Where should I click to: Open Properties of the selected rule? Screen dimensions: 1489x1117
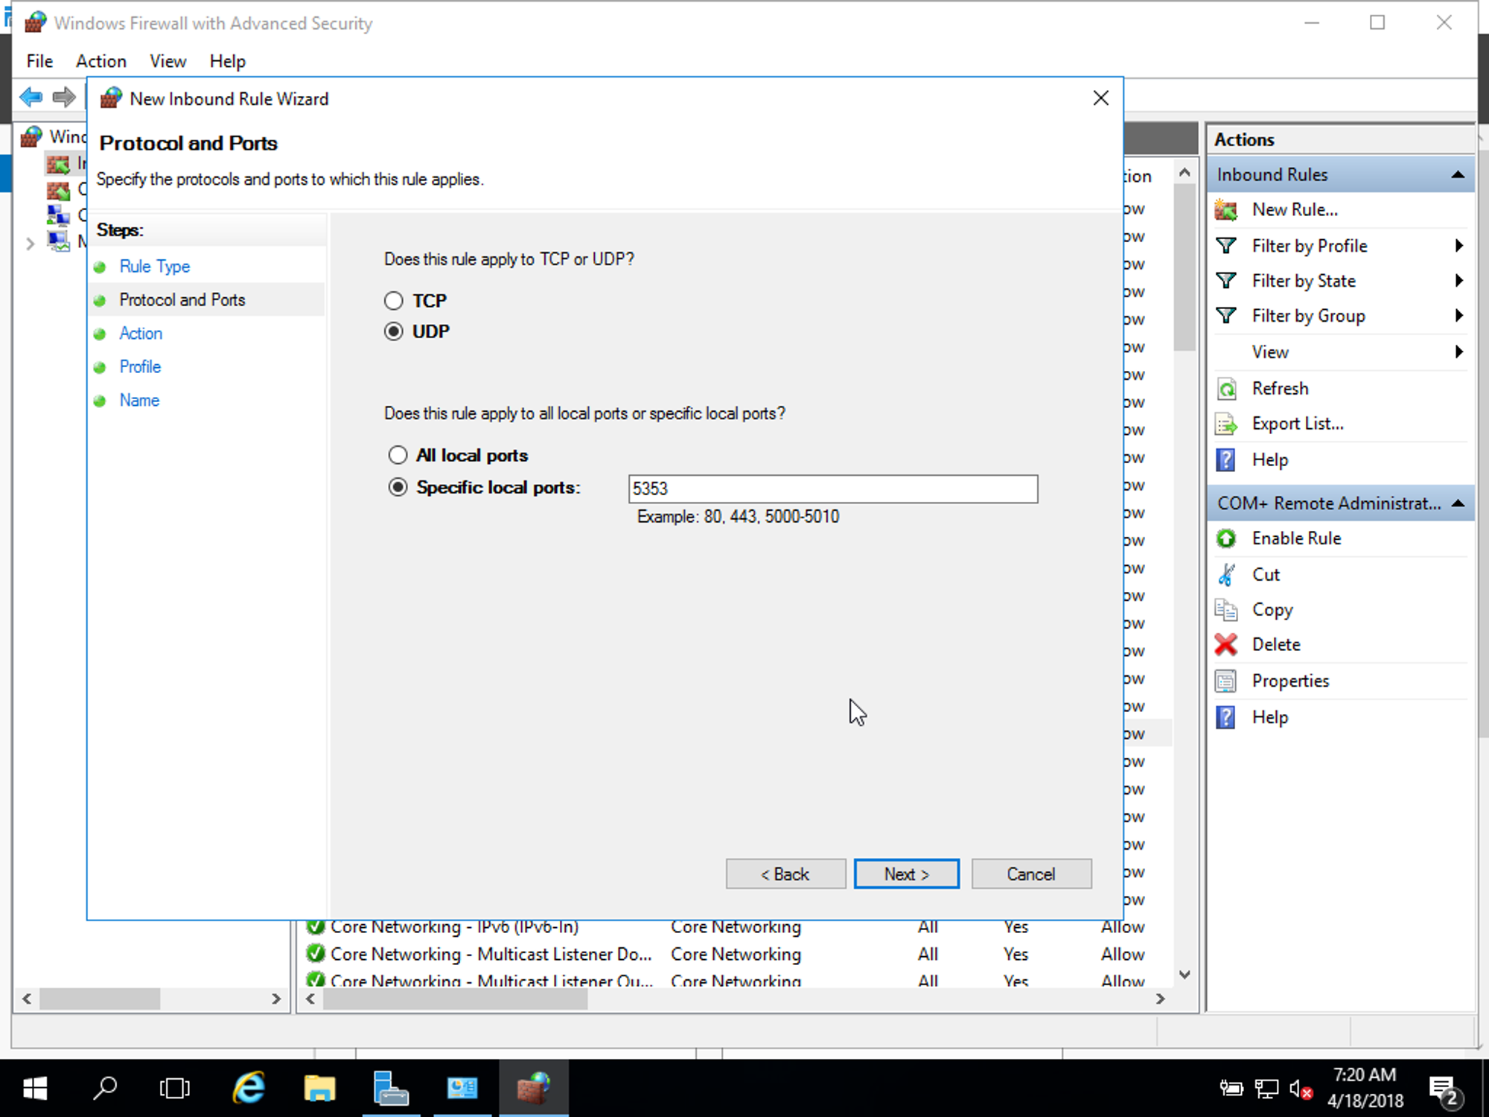tap(1289, 681)
